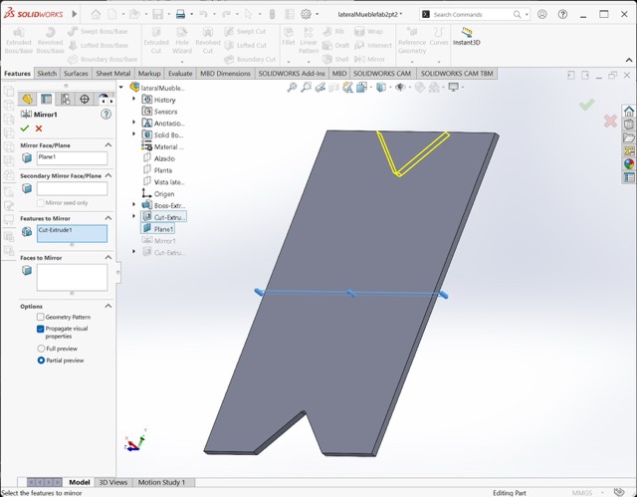The height and width of the screenshot is (497, 637).
Task: Click the Save icon in title toolbar
Action: tap(157, 14)
